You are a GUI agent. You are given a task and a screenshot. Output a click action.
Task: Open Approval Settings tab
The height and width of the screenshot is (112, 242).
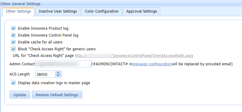[x=142, y=12]
